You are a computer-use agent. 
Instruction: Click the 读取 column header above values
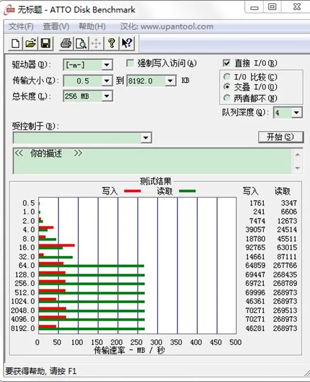point(282,191)
